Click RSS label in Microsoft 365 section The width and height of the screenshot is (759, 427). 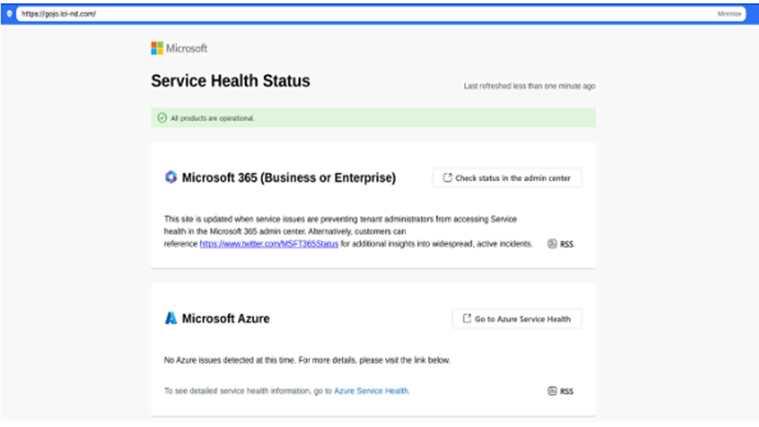(567, 244)
